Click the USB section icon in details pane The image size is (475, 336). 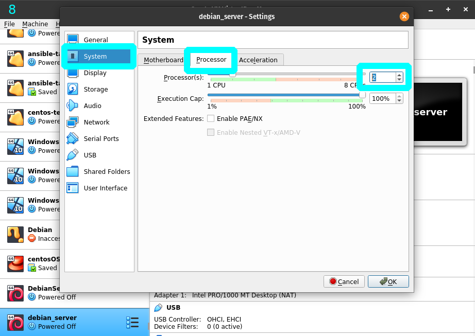[158, 308]
